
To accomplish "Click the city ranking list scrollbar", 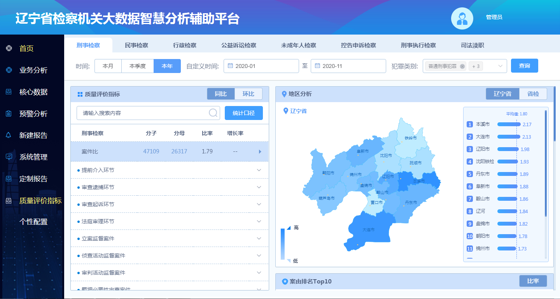I will 546,163.
